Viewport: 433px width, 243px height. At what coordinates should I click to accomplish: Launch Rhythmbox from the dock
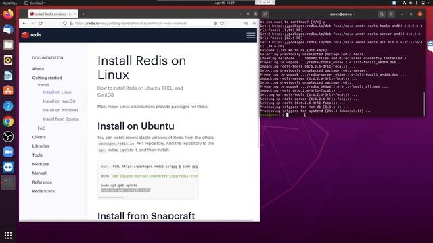pos(8,60)
